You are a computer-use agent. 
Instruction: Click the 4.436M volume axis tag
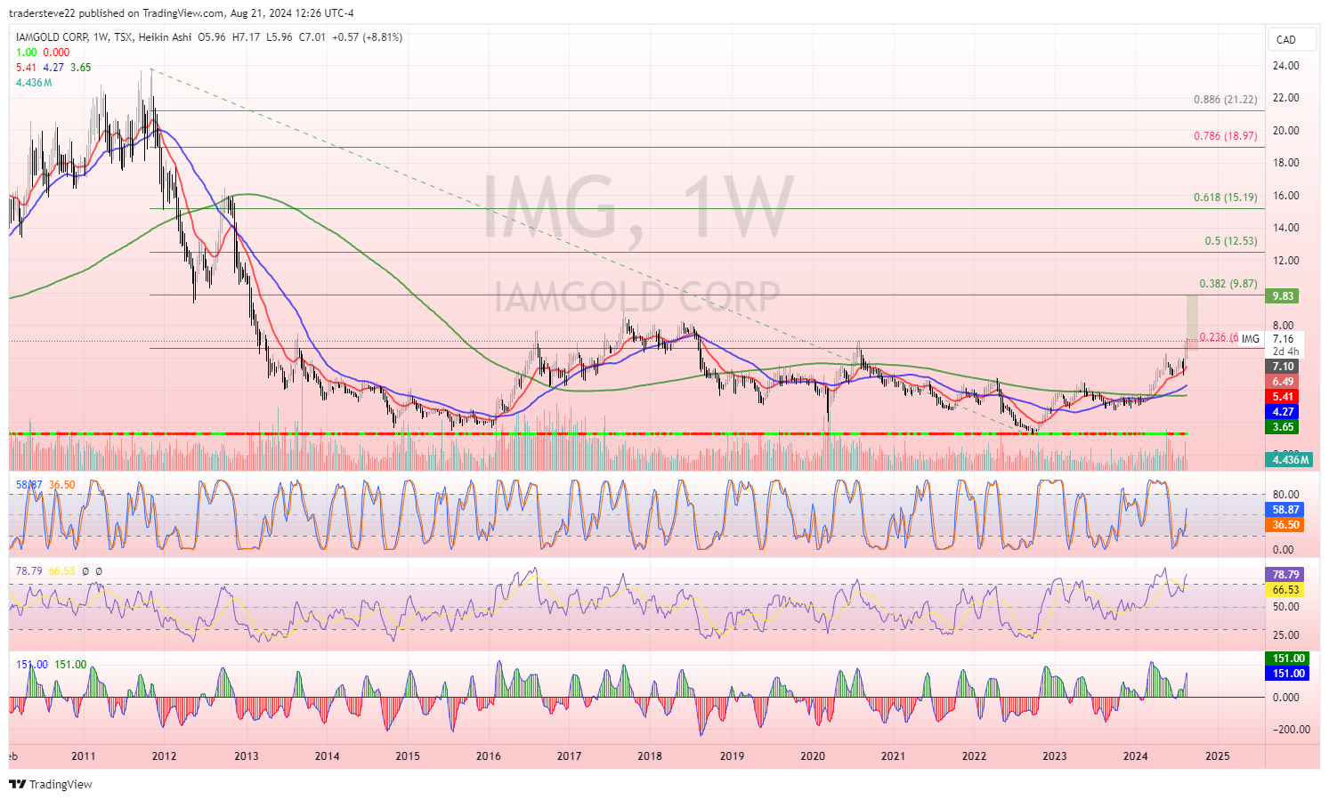[1290, 460]
